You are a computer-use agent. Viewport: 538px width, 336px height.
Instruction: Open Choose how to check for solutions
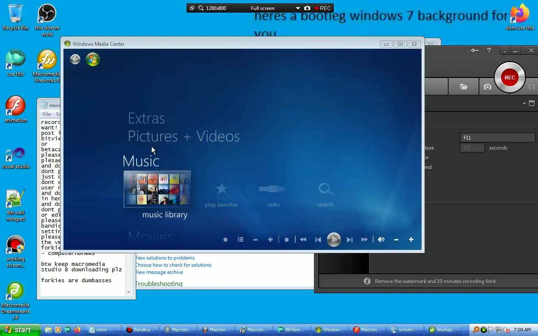coord(173,265)
